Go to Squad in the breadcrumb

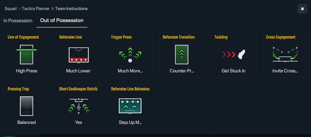click(x=10, y=9)
